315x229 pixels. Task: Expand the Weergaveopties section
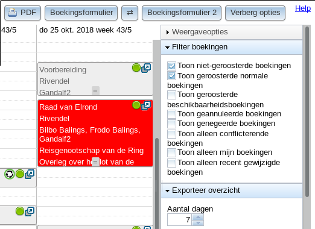pyautogui.click(x=232, y=32)
